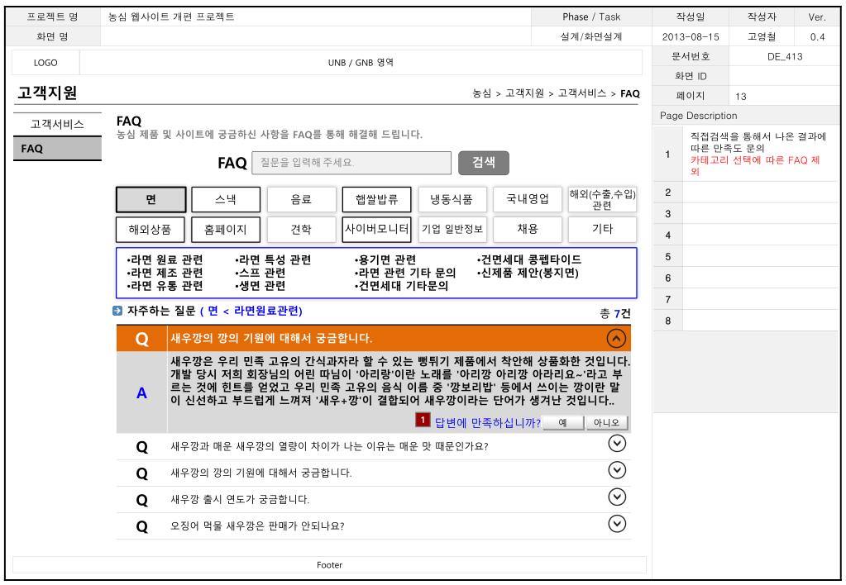Select the 견학 category tab
The height and width of the screenshot is (585, 846).
click(x=301, y=229)
